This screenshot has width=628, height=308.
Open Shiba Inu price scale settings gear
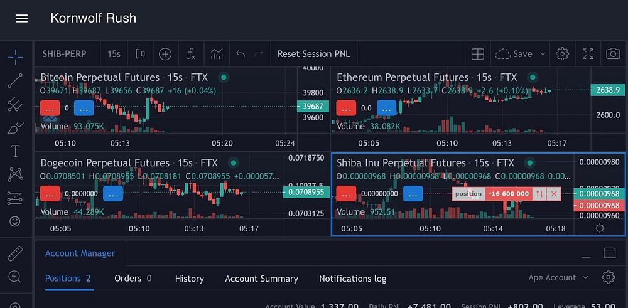[x=600, y=228]
